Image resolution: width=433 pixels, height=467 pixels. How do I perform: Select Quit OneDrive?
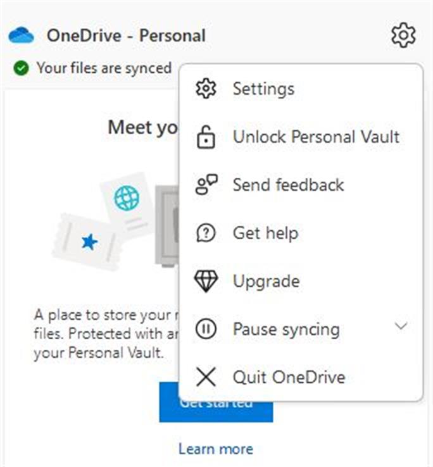coord(289,377)
